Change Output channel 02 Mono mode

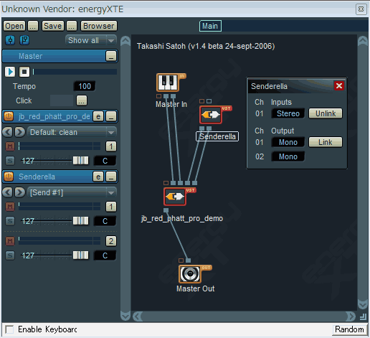tap(288, 156)
